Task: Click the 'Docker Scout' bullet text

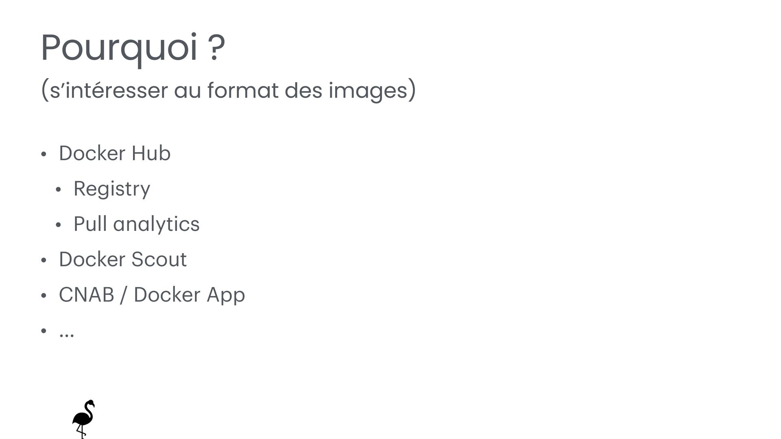Action: click(123, 259)
